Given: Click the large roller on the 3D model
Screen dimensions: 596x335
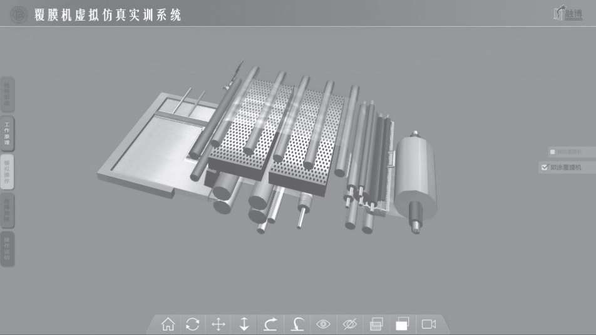Looking at the screenshot, I should 414,175.
